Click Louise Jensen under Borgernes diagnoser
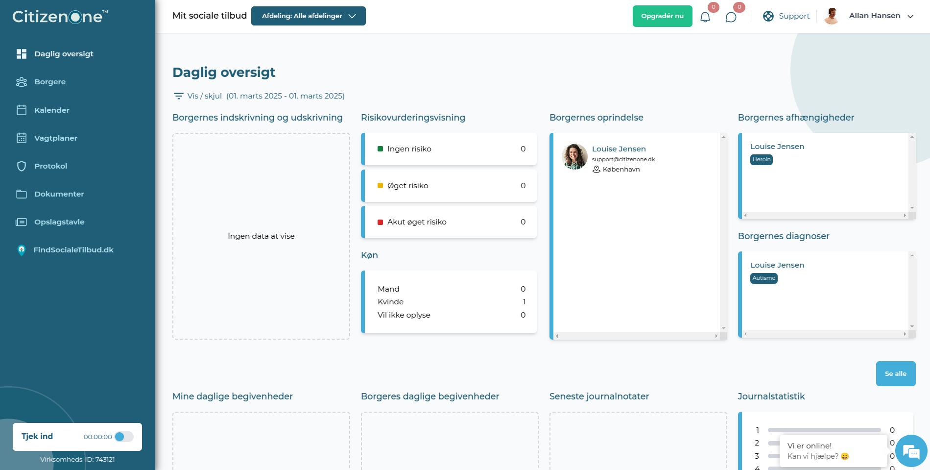Viewport: 930px width, 470px height. pyautogui.click(x=777, y=265)
